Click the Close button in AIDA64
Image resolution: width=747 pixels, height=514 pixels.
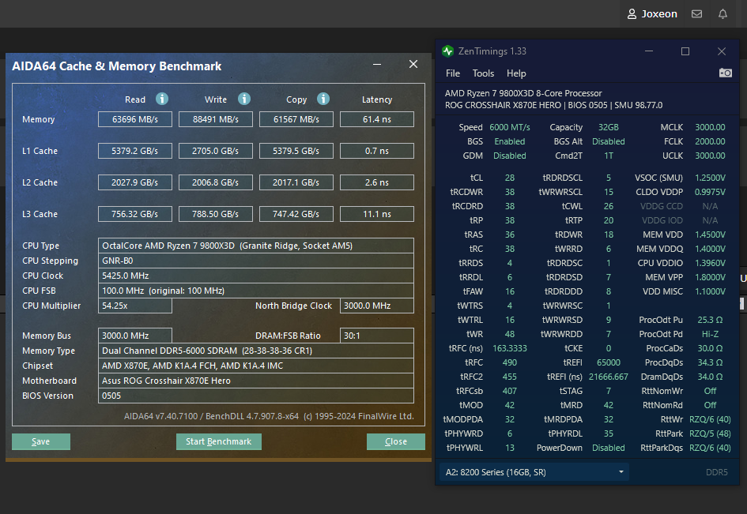(396, 441)
